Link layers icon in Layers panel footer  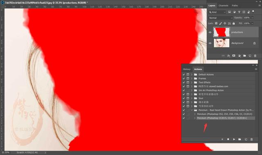[223, 56]
